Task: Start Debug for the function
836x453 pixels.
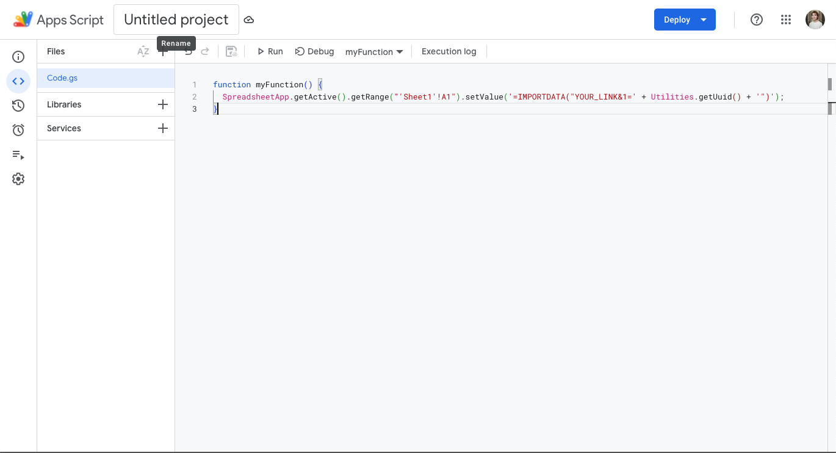Action: (x=314, y=51)
